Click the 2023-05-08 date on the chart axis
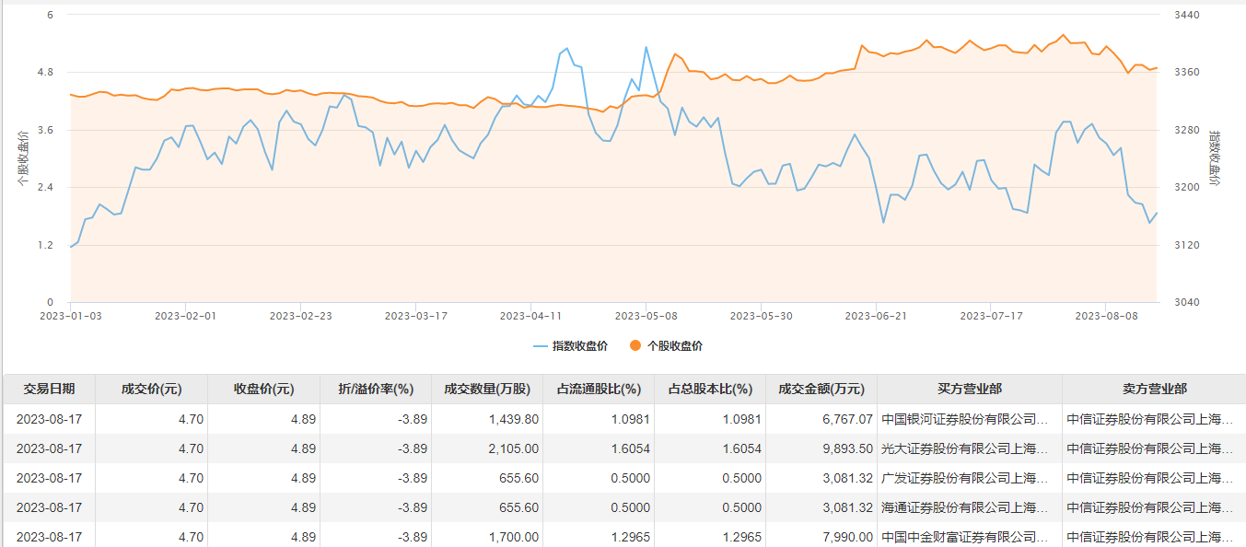Image resolution: width=1246 pixels, height=547 pixels. [x=646, y=315]
